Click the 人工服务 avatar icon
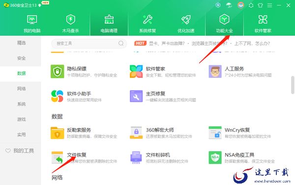 point(215,71)
